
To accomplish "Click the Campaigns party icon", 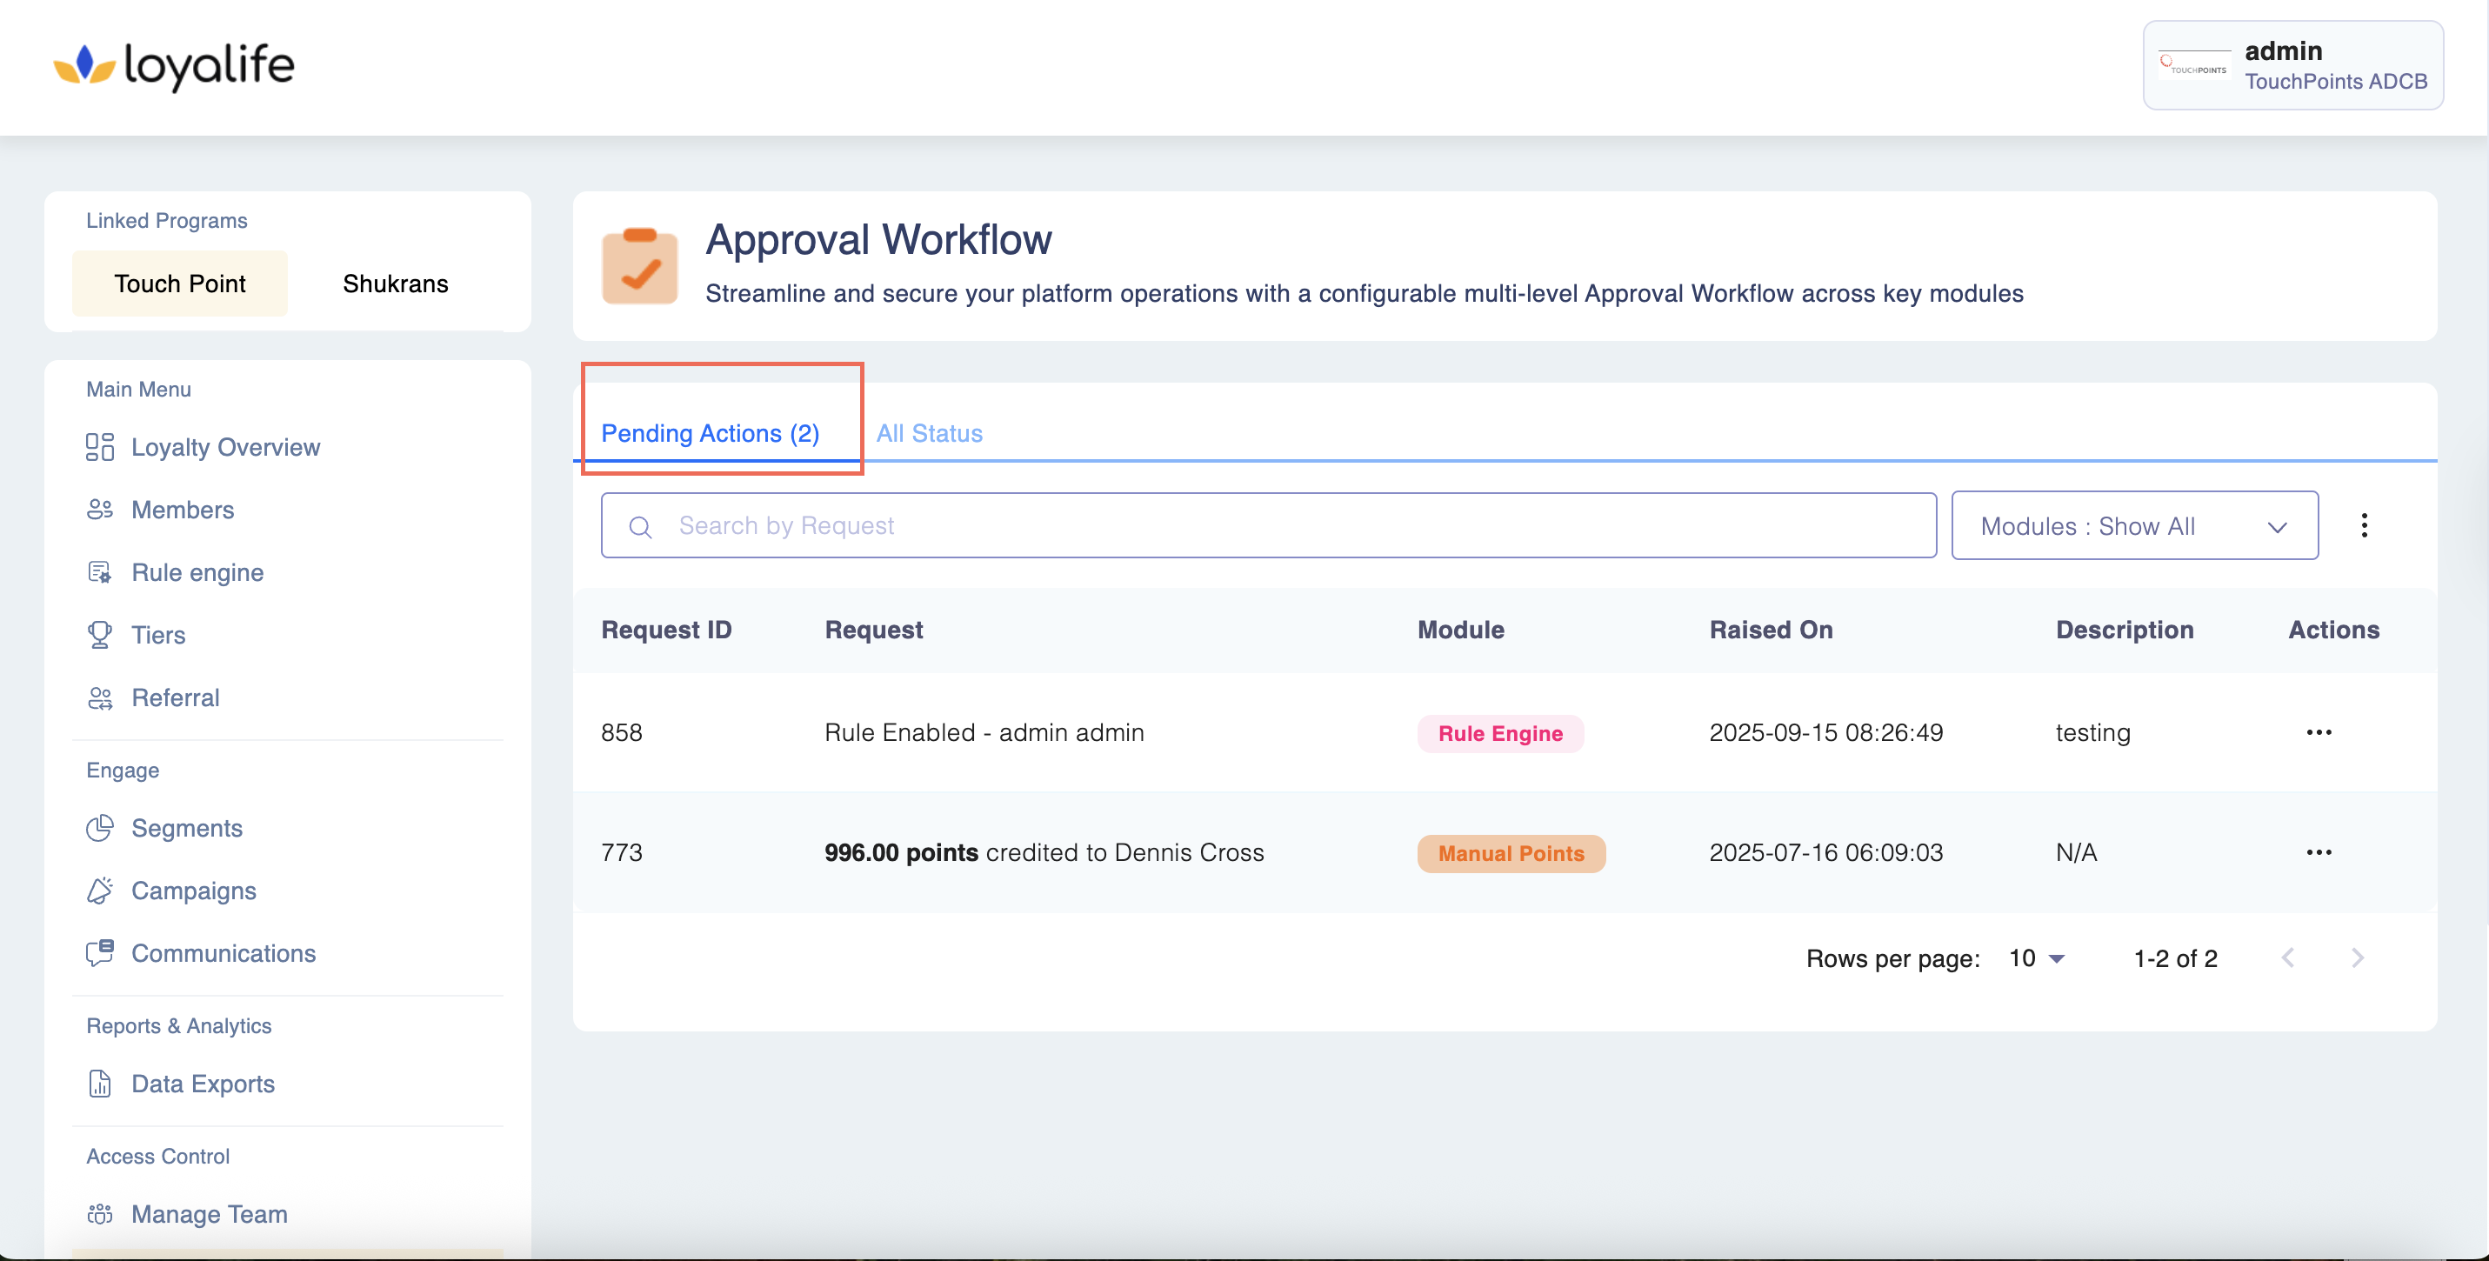I will tap(99, 891).
